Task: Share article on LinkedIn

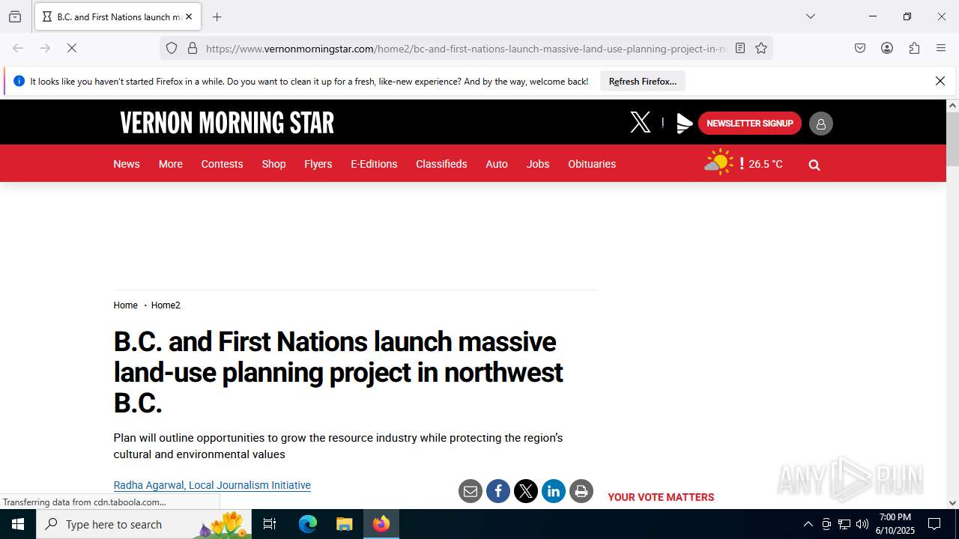Action: 554,491
